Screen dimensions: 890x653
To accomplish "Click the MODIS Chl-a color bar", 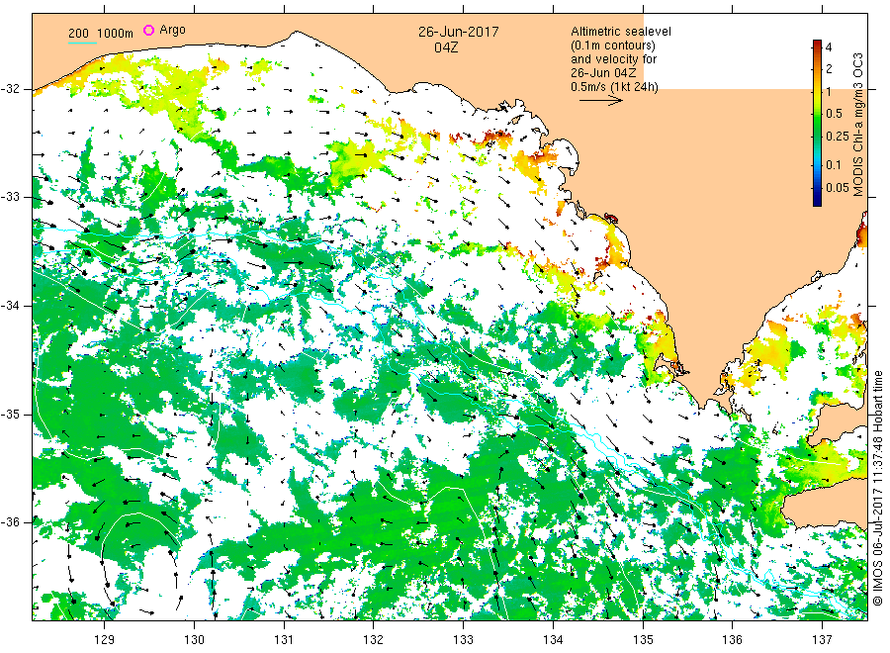I will tap(817, 123).
